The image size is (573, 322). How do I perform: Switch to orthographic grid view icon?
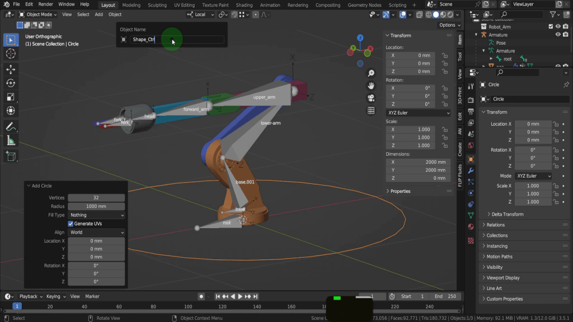tap(371, 111)
